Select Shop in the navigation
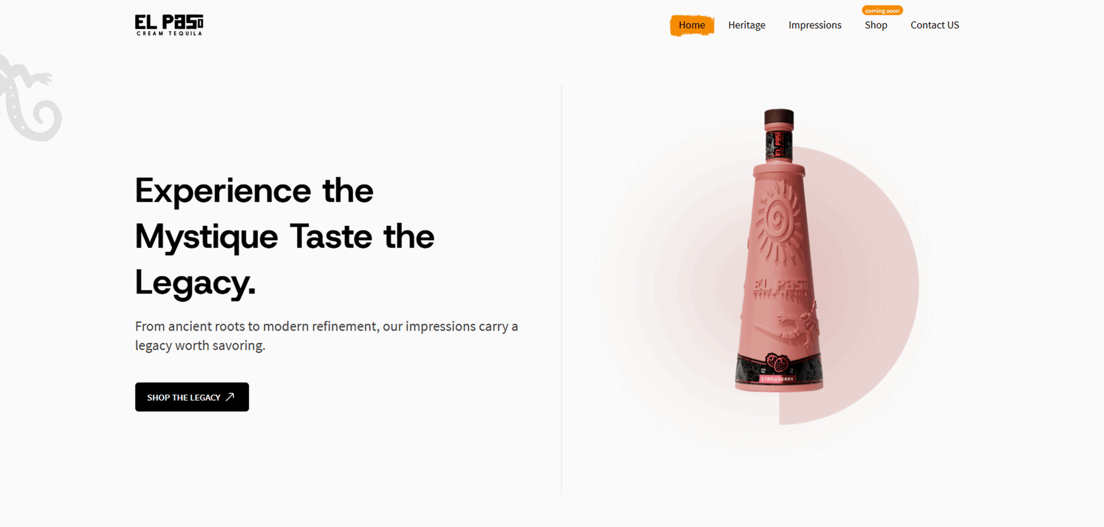The height and width of the screenshot is (527, 1104). click(x=876, y=25)
